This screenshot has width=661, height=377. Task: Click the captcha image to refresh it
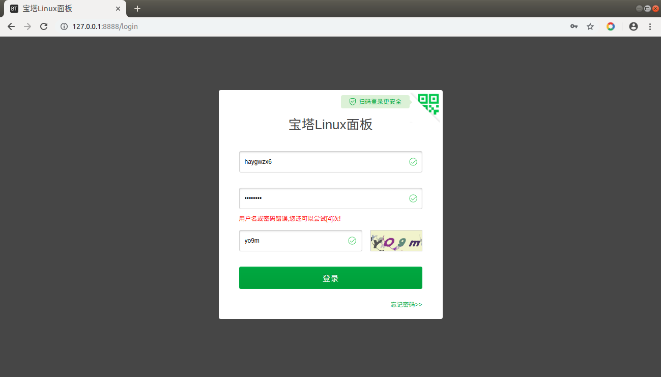(396, 240)
